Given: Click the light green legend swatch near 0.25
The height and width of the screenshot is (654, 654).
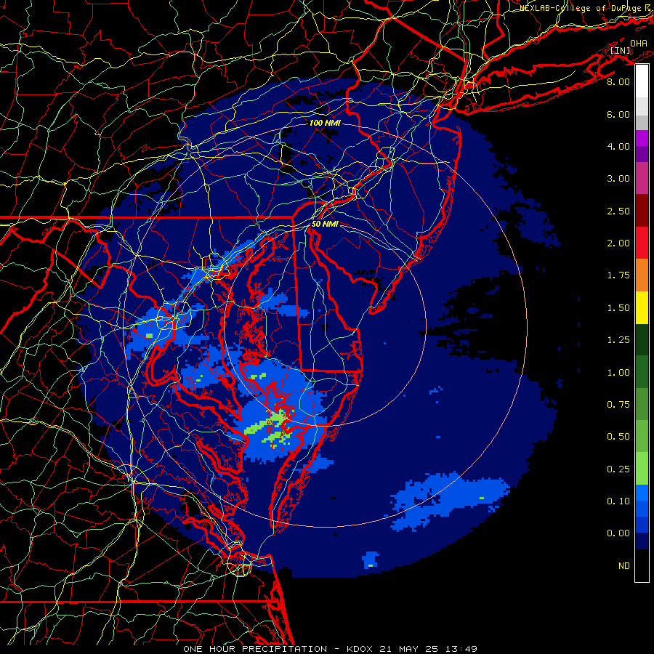Looking at the screenshot, I should click(642, 469).
